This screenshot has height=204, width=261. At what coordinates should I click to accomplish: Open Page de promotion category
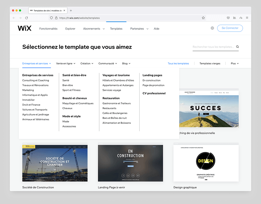point(153,85)
